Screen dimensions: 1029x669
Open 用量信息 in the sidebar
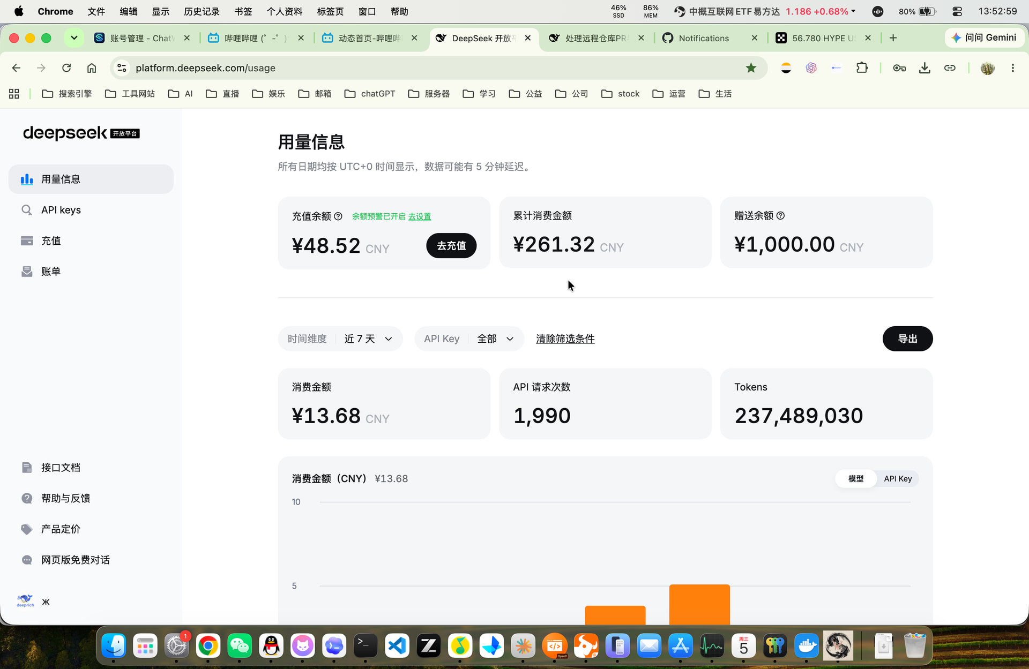(91, 179)
